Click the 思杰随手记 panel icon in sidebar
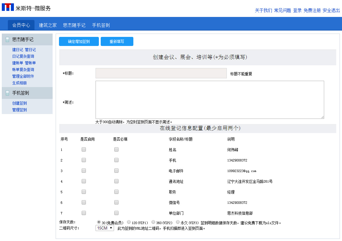342x241 pixels. (x=7, y=39)
